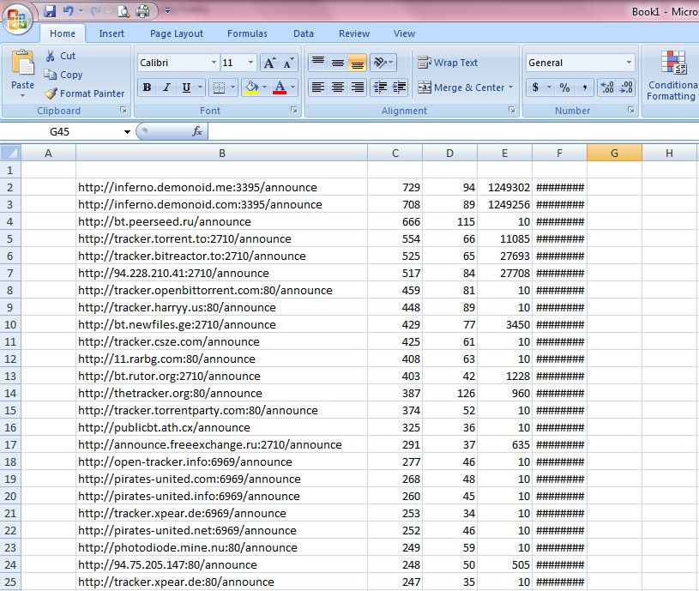Open Print Preview from quick access toolbar

124,10
